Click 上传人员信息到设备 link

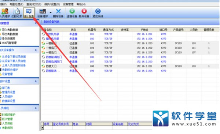[x=14, y=65]
